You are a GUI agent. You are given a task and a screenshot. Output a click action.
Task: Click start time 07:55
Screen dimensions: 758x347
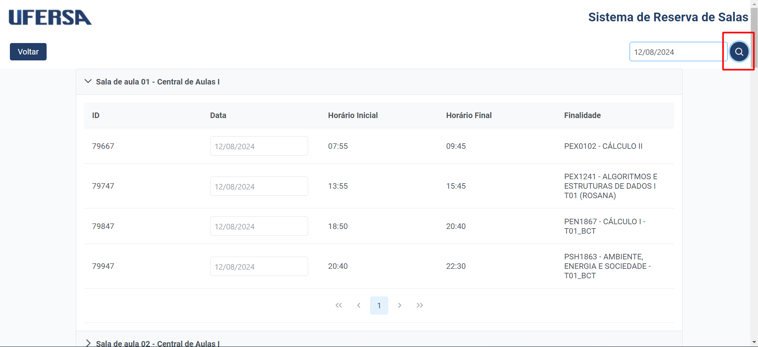338,146
